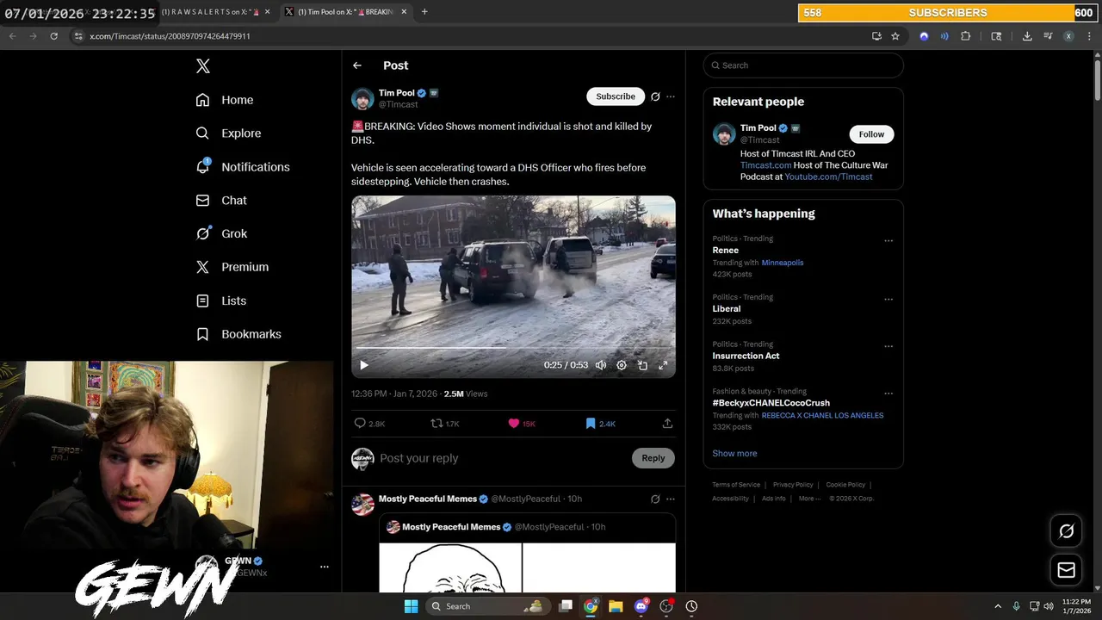The height and width of the screenshot is (620, 1102).
Task: Open Tim Pool's profile avatar in post
Action: click(362, 98)
